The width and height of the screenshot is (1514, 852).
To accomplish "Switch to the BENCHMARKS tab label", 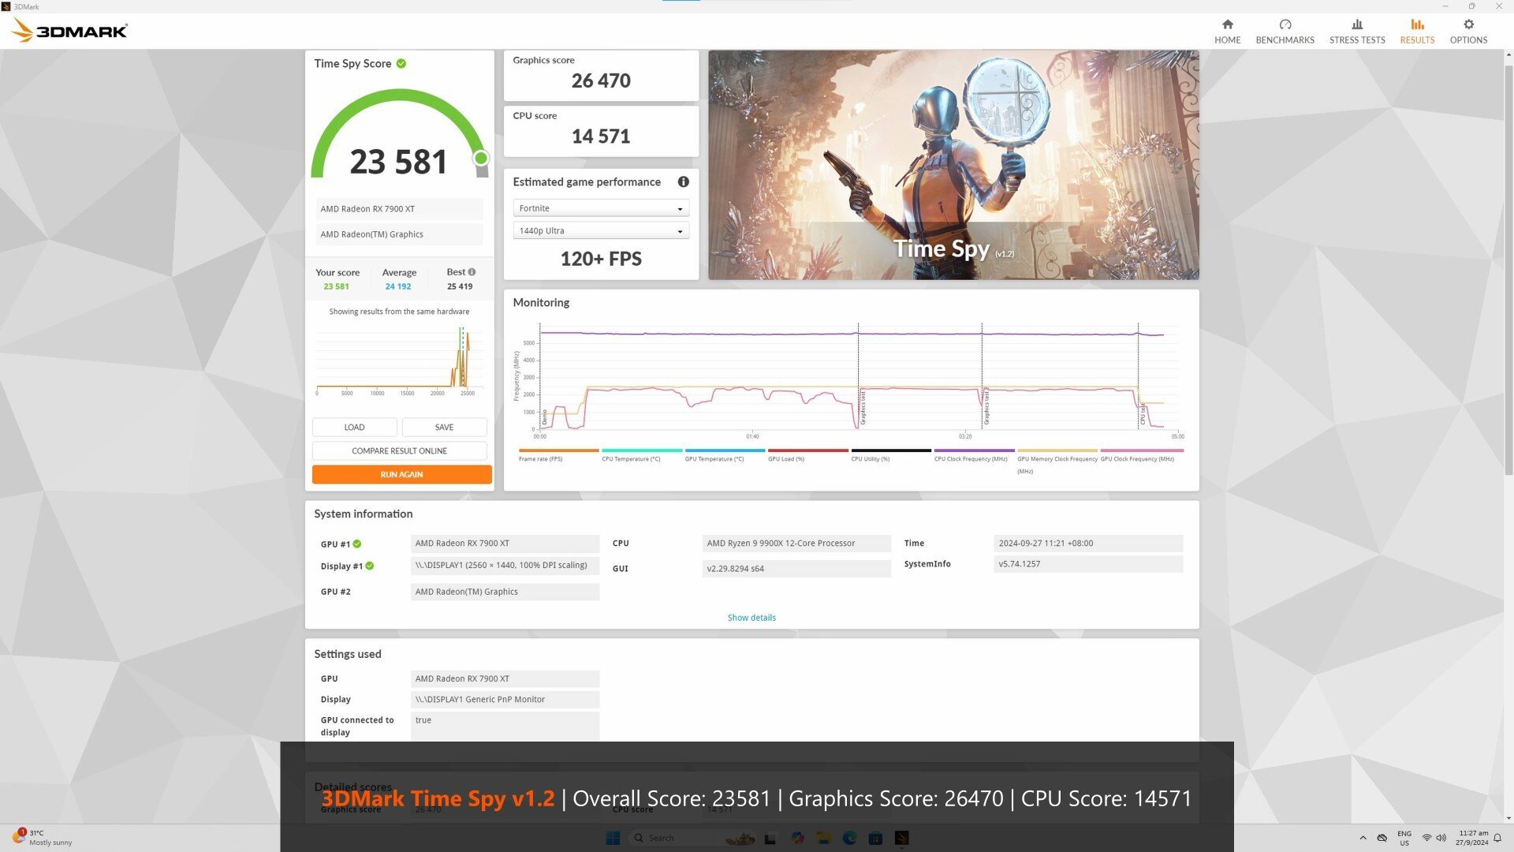I will coord(1285,40).
